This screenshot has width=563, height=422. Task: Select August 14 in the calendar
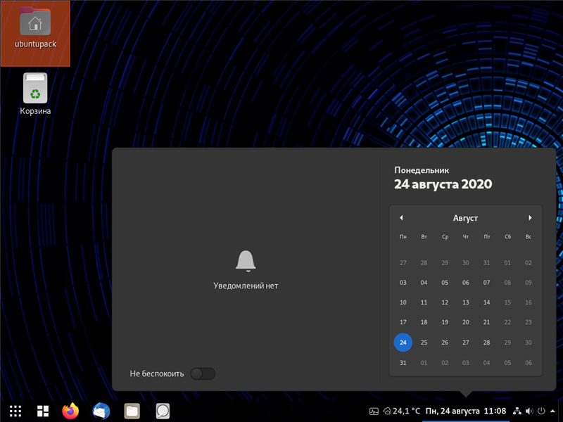(x=486, y=302)
